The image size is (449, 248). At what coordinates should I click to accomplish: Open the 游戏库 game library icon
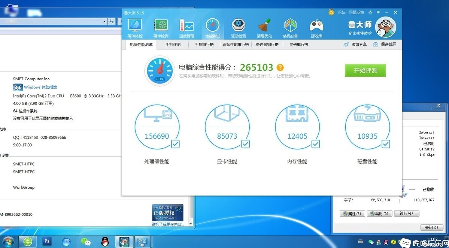316,28
